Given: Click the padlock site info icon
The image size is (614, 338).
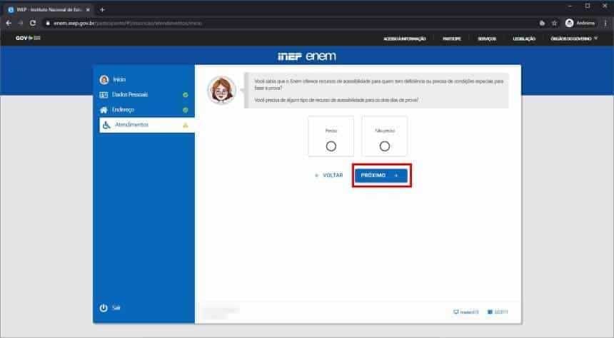Looking at the screenshot, I should tap(48, 23).
